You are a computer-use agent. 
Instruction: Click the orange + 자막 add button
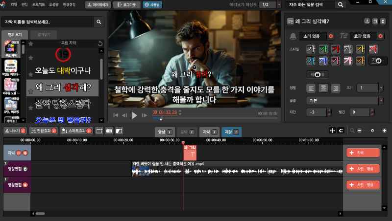(363, 153)
